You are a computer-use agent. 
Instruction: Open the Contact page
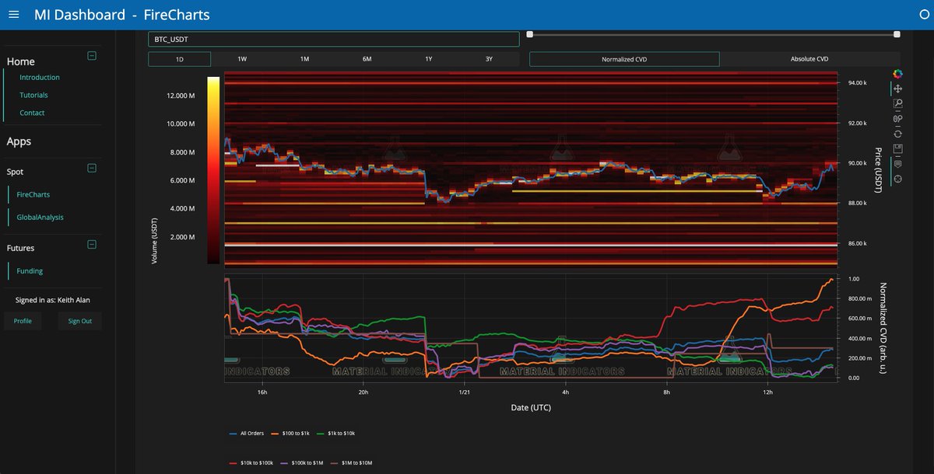click(32, 113)
